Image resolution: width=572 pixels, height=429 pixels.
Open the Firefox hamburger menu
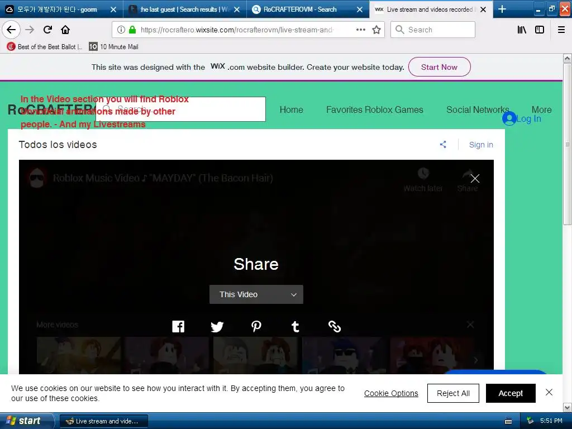point(561,30)
